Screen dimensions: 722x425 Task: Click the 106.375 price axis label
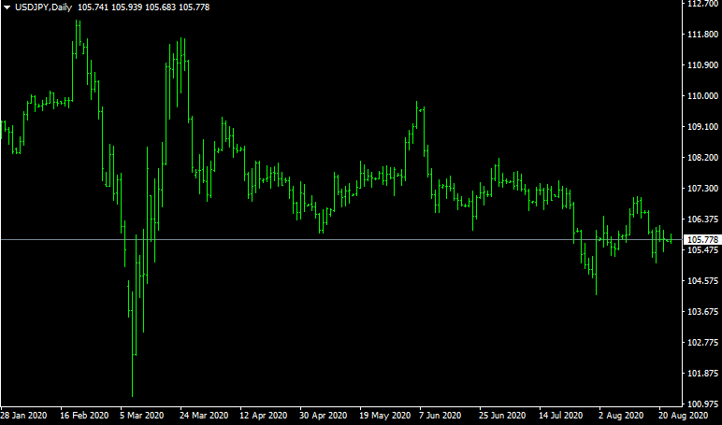click(x=702, y=219)
